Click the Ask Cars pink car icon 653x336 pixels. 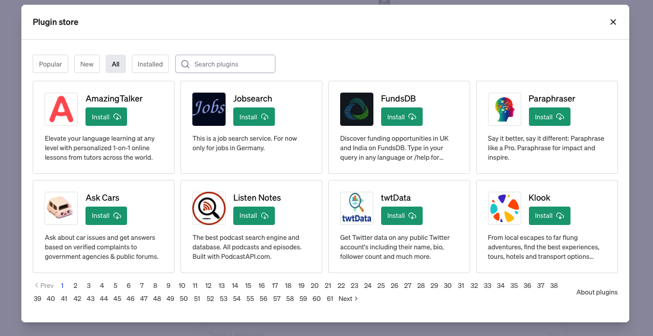click(x=61, y=208)
